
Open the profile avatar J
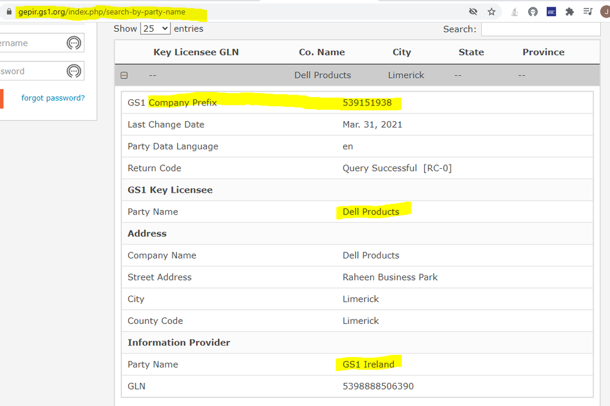605,12
